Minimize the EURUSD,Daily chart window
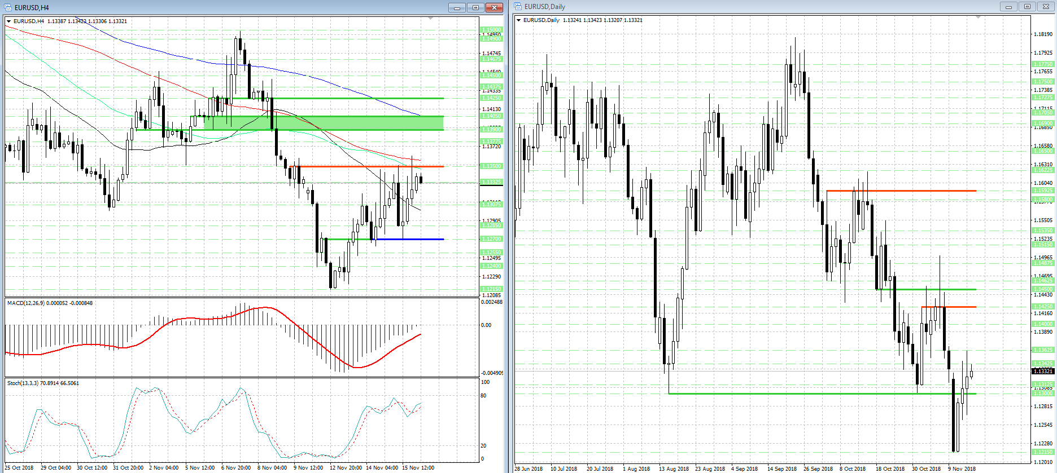 [x=1008, y=6]
